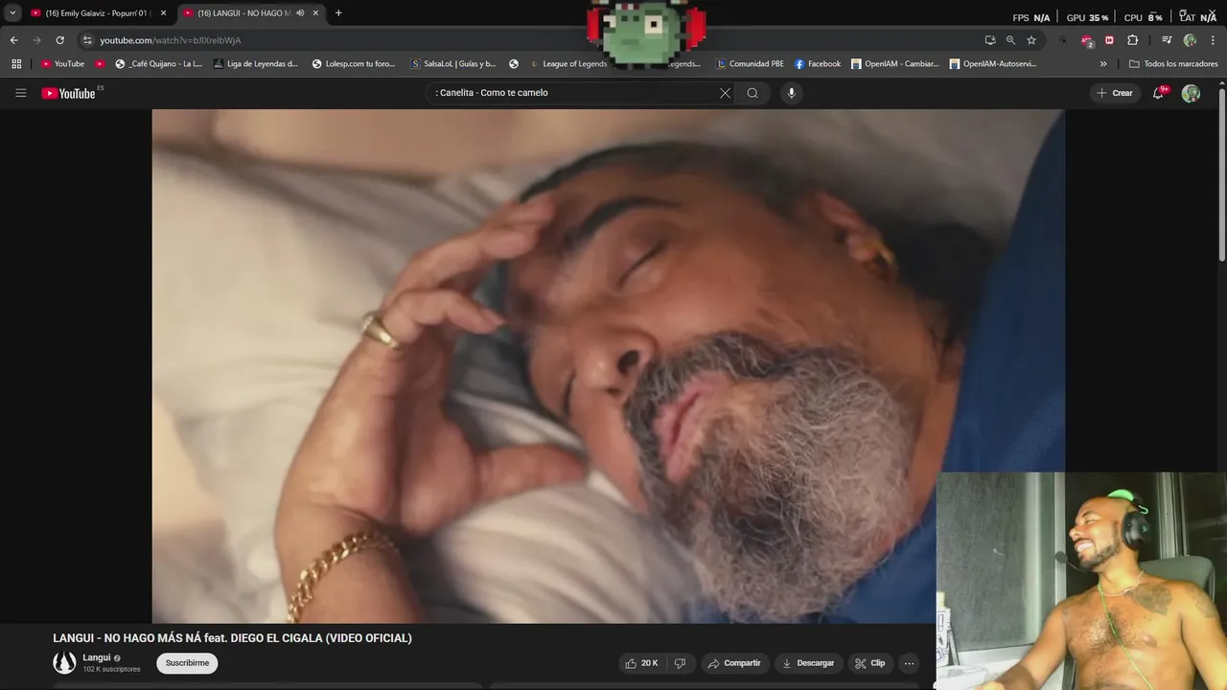Open the Langui channel name link

point(97,657)
